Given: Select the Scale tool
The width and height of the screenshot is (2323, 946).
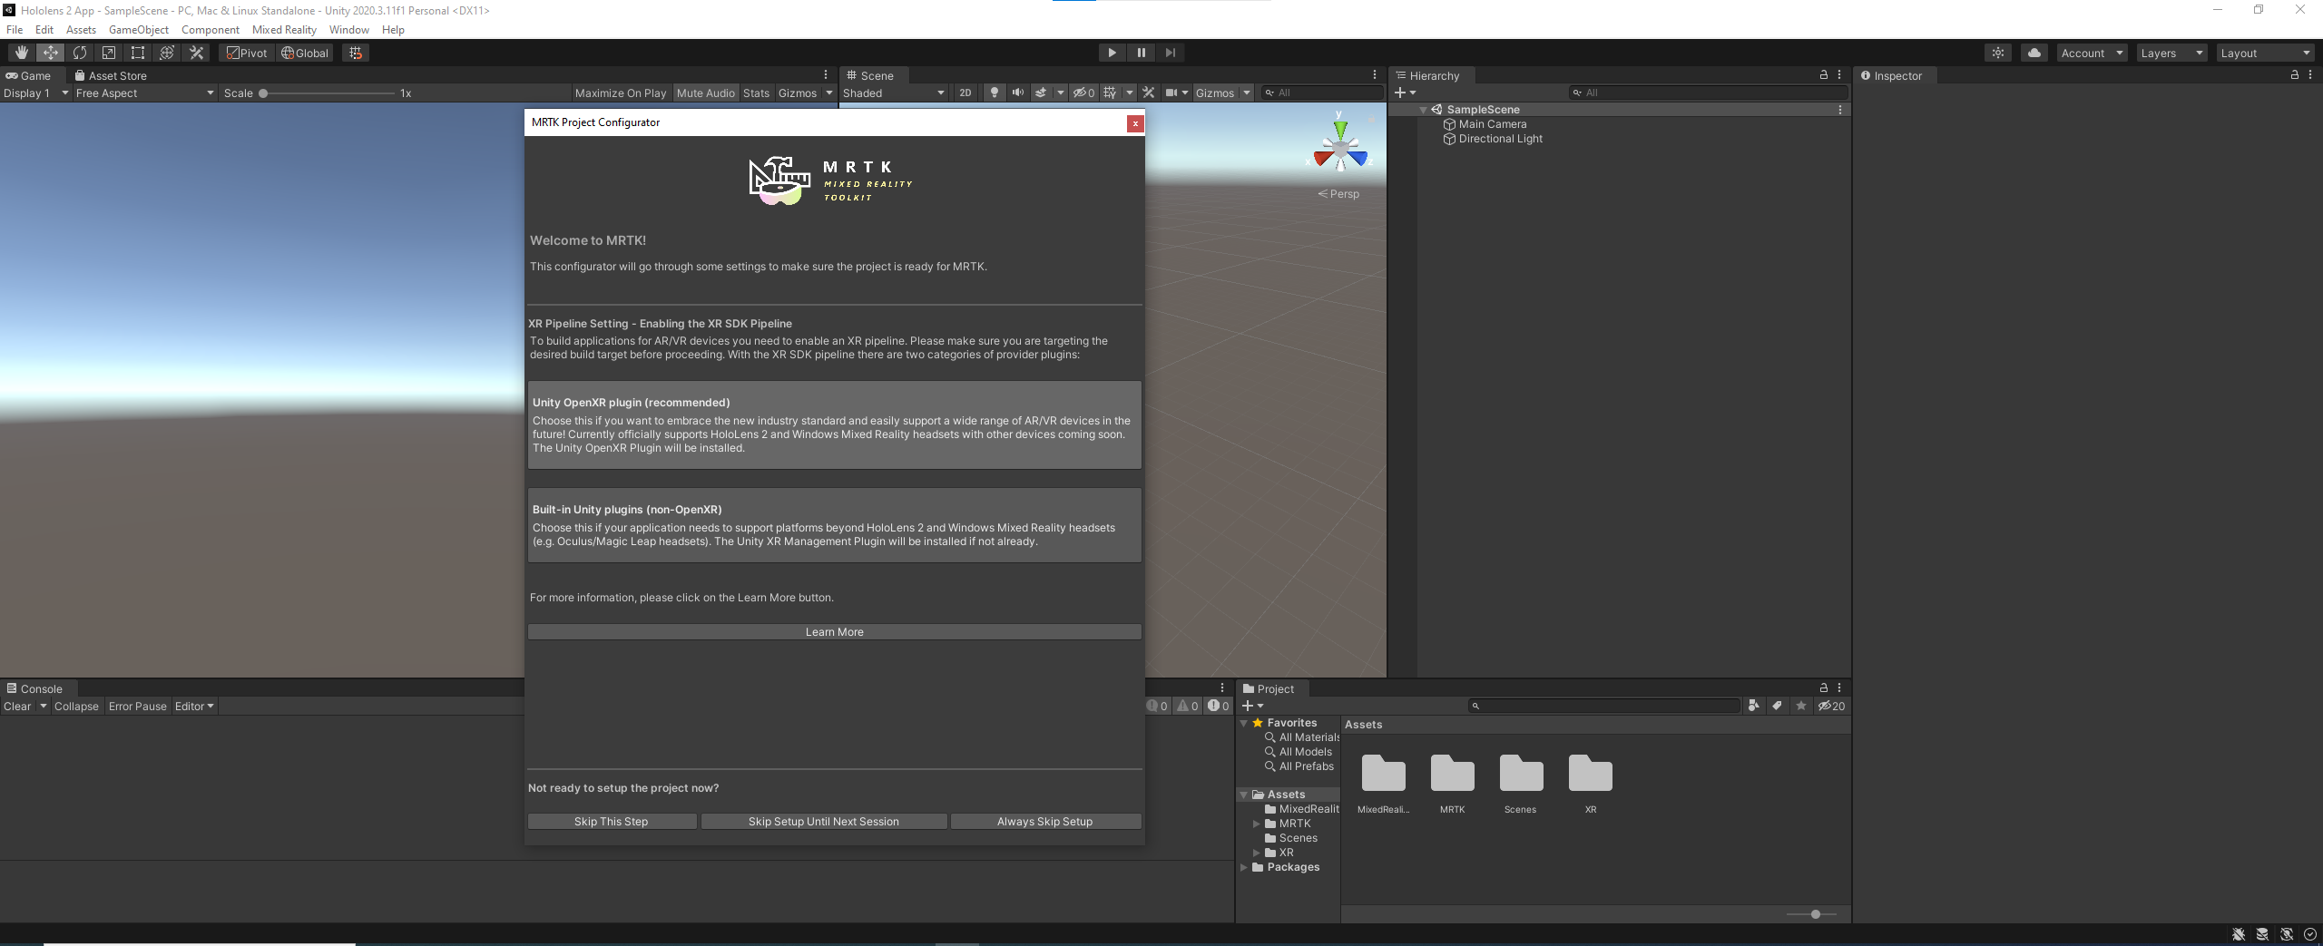Looking at the screenshot, I should point(108,53).
